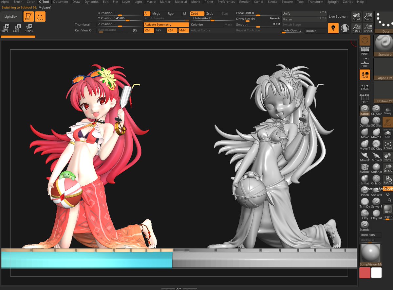Click the L.Sym local symmetry icon
The width and height of the screenshot is (393, 290).
click(365, 87)
